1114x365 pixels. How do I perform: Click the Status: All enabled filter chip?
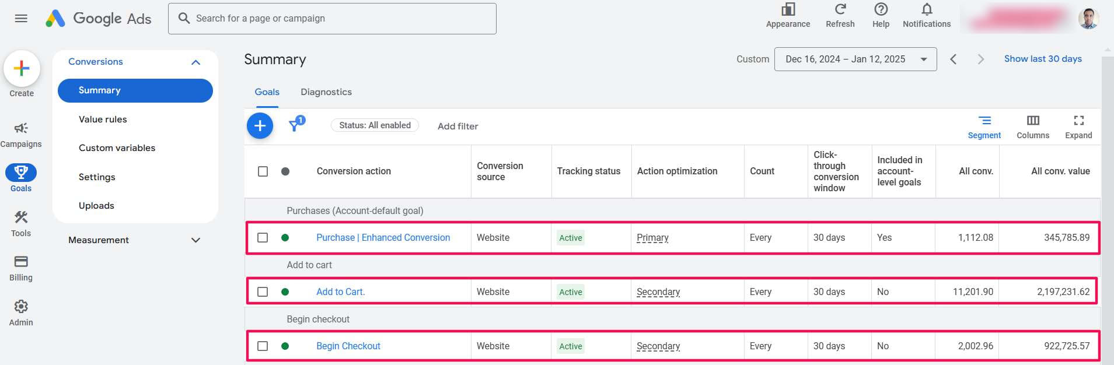(375, 125)
